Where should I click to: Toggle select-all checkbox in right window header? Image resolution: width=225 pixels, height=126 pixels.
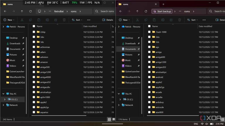(x=149, y=26)
